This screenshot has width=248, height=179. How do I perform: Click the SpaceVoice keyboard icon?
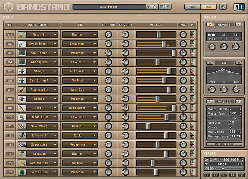[22, 144]
